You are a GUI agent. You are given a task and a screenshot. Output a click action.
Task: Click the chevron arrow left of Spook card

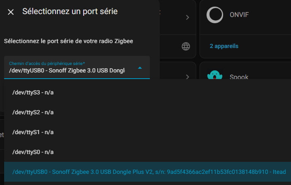coord(188,77)
